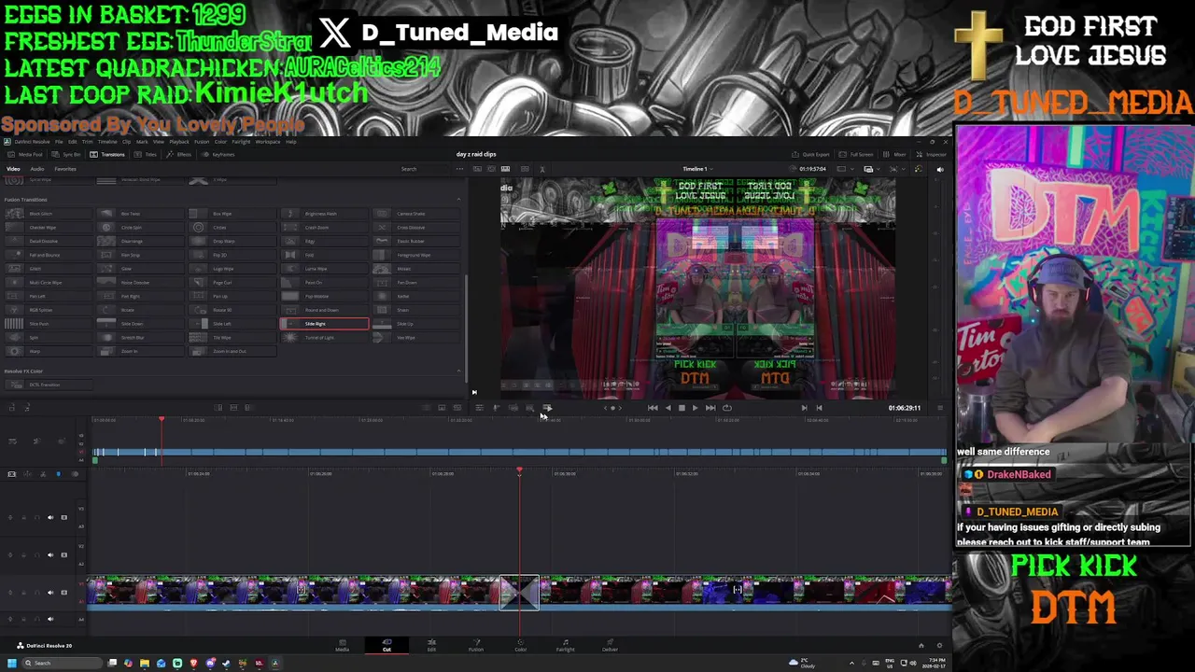Viewport: 1195px width, 672px height.
Task: Open the Timeline 1 dropdown
Action: point(697,169)
